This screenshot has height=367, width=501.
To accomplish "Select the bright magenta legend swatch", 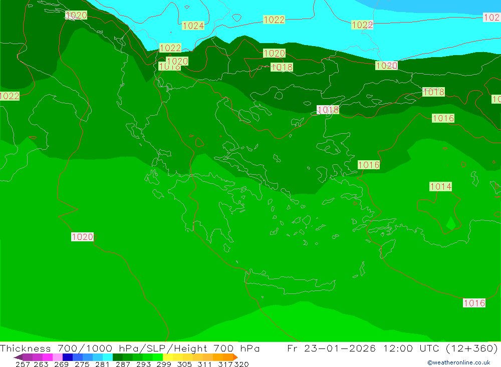I will click(48, 357).
